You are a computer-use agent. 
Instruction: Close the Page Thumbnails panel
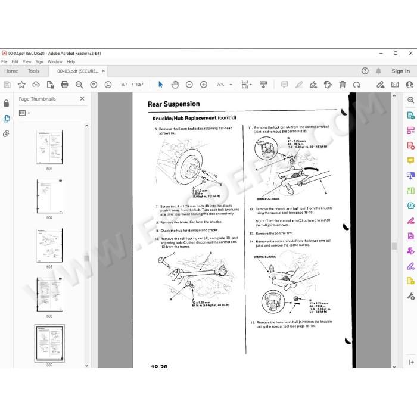click(x=82, y=99)
